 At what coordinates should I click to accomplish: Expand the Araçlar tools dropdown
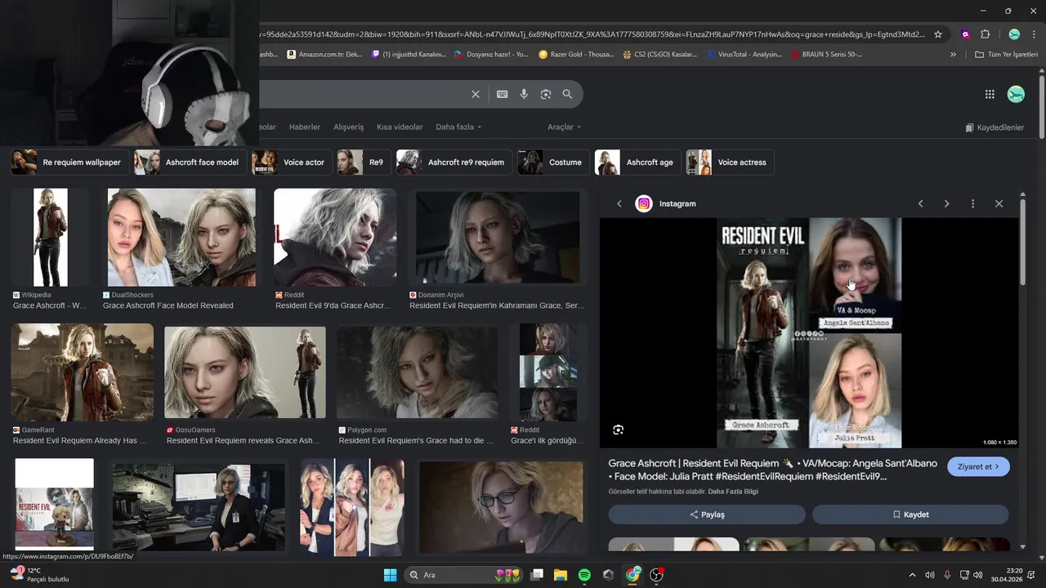pyautogui.click(x=564, y=127)
